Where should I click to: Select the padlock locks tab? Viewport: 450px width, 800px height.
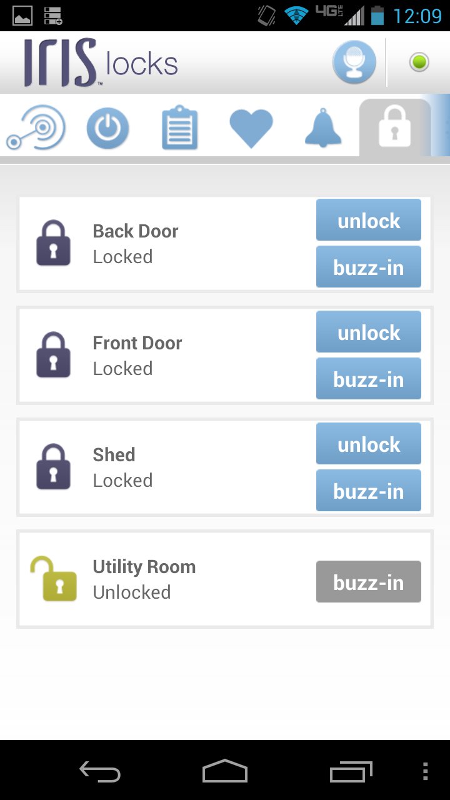(395, 127)
